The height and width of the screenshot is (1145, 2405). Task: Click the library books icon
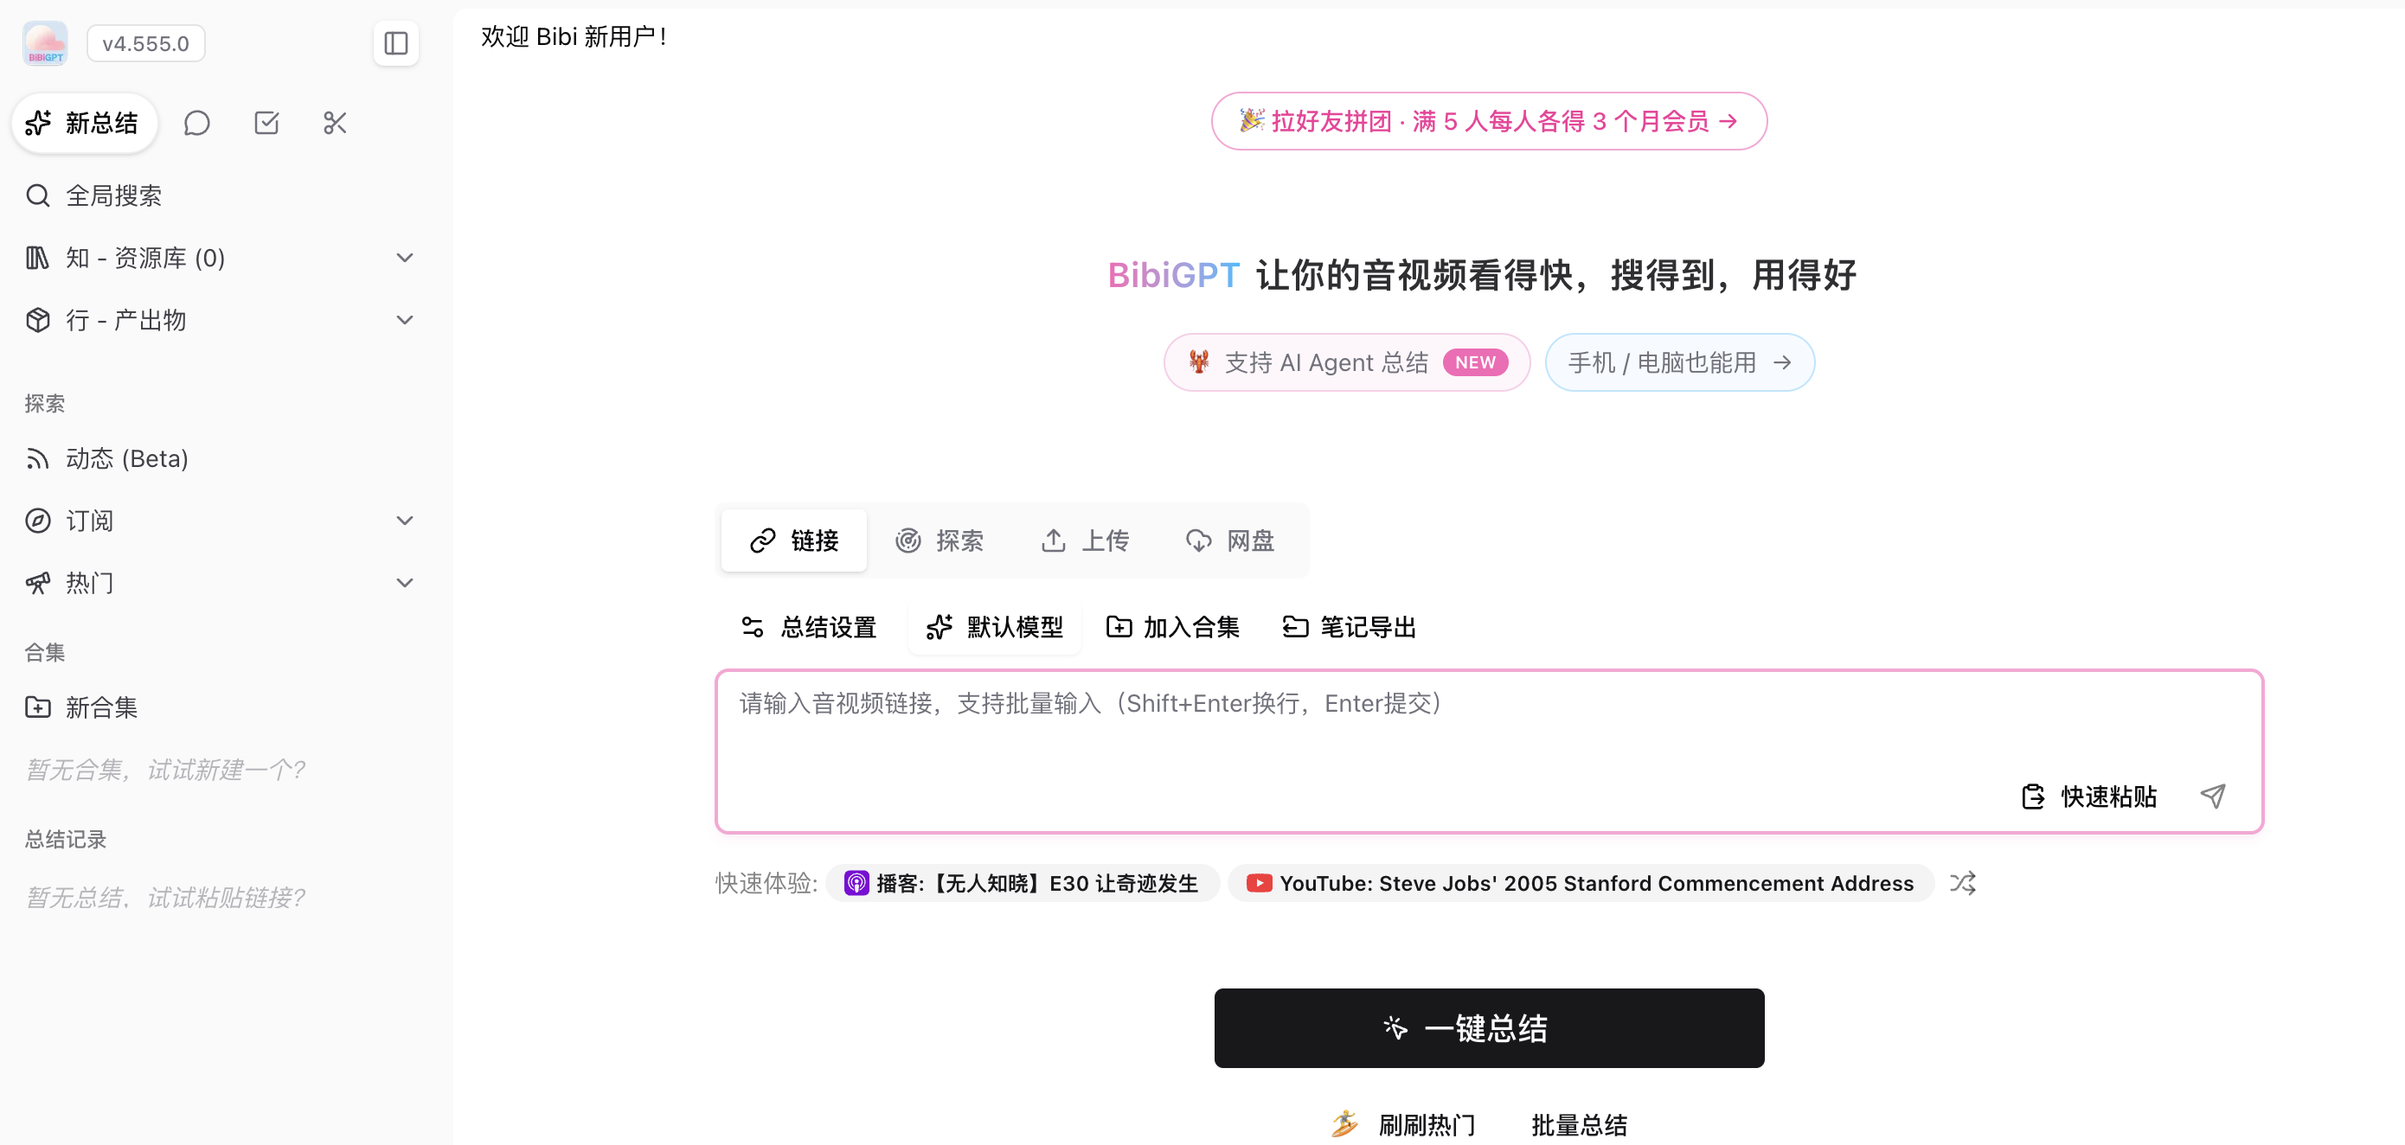[37, 258]
